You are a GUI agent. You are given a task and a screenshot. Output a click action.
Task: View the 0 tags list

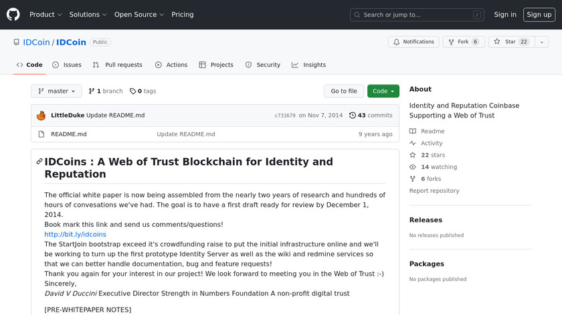tap(143, 91)
